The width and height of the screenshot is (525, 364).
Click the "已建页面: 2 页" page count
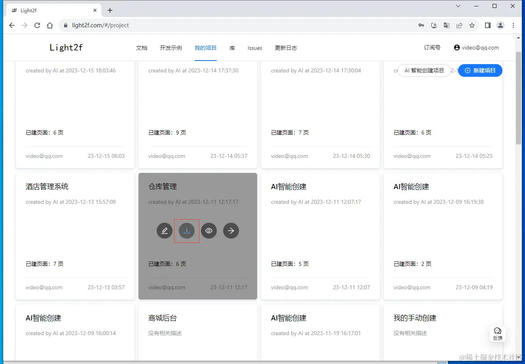click(413, 264)
